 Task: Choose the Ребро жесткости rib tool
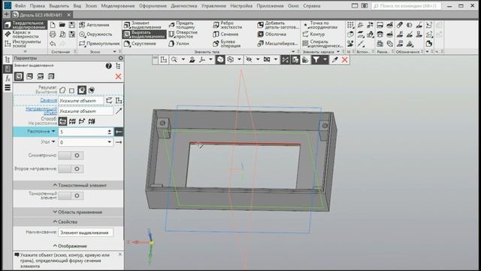pyautogui.click(x=228, y=25)
